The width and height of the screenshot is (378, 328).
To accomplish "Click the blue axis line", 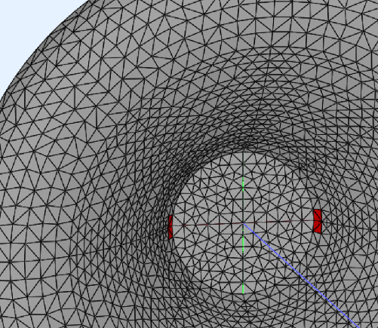I will click(x=301, y=275).
